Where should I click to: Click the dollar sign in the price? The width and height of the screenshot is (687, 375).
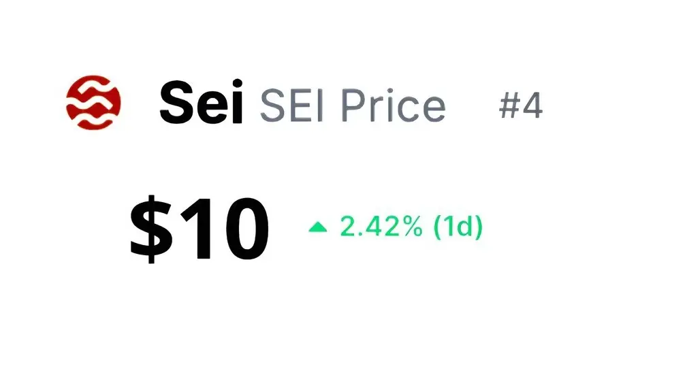(152, 229)
